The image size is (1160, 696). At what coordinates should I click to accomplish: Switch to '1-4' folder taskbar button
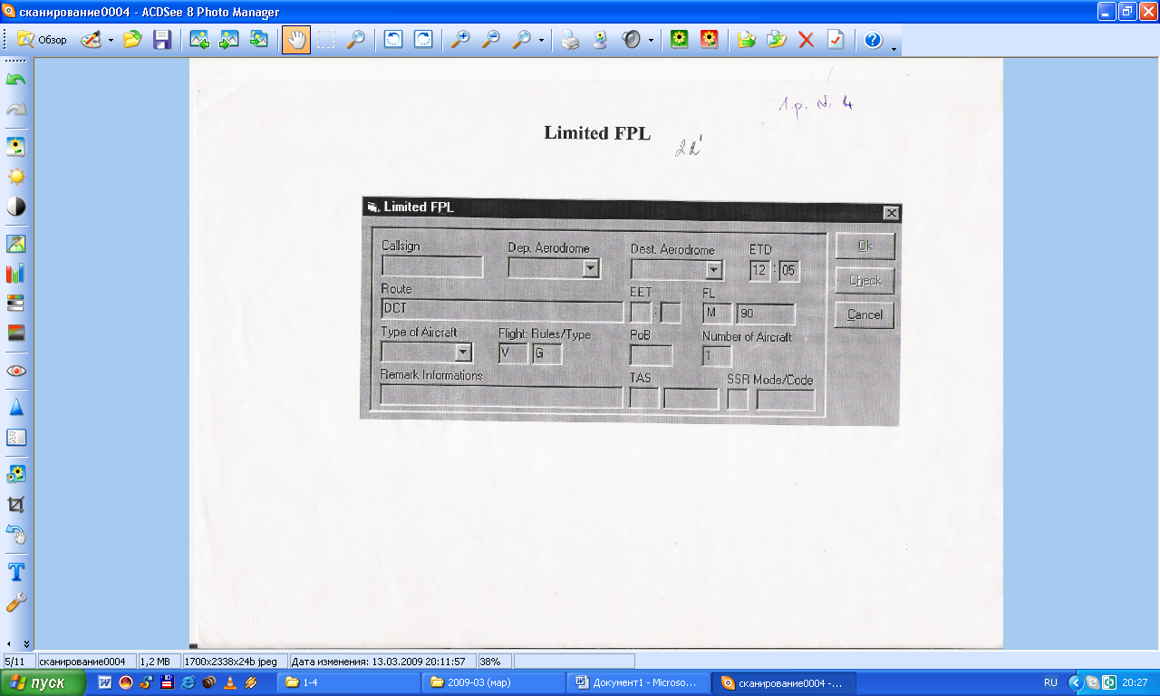click(347, 682)
